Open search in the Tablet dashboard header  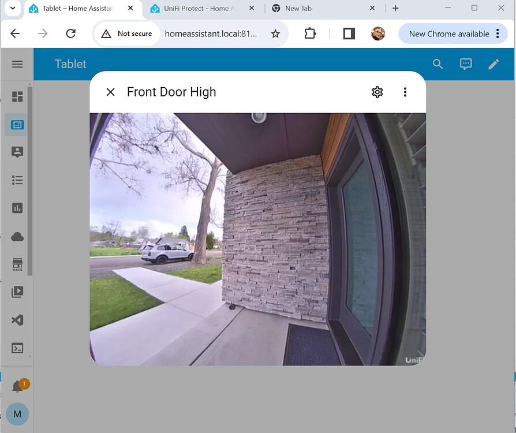[438, 64]
